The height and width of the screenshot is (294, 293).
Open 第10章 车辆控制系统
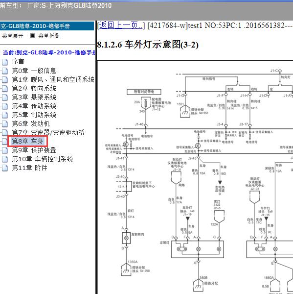43,159
